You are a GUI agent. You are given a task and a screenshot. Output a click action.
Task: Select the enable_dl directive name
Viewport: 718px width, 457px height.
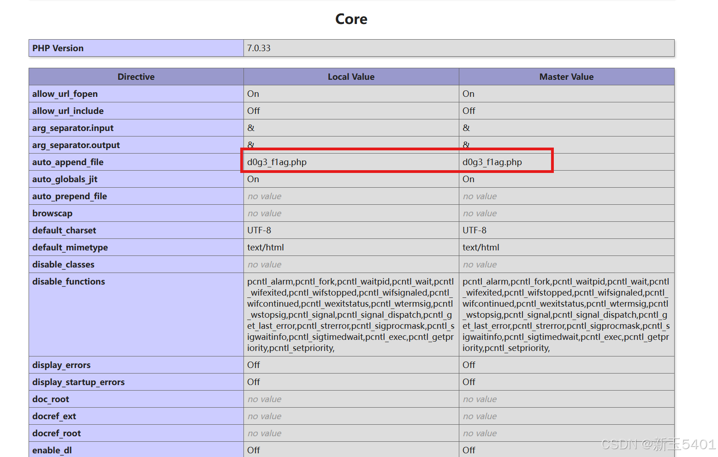tap(52, 451)
